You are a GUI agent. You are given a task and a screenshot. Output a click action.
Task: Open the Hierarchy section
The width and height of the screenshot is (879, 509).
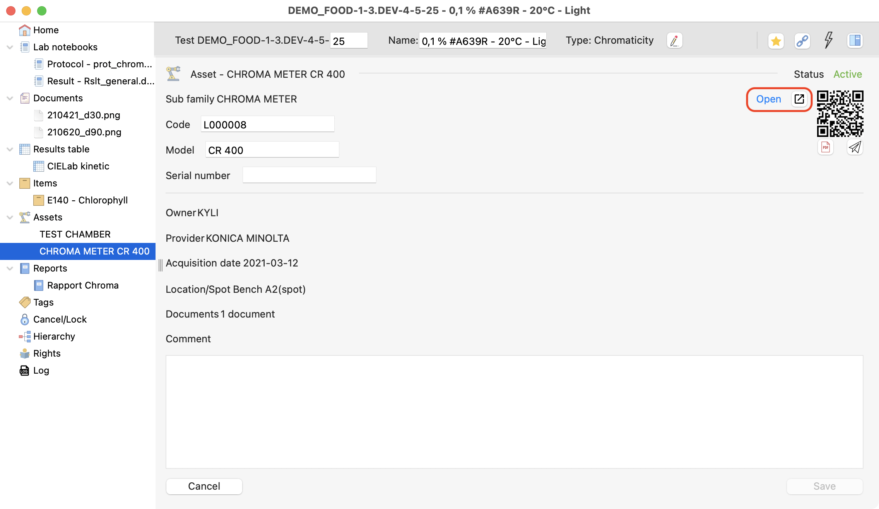coord(54,336)
